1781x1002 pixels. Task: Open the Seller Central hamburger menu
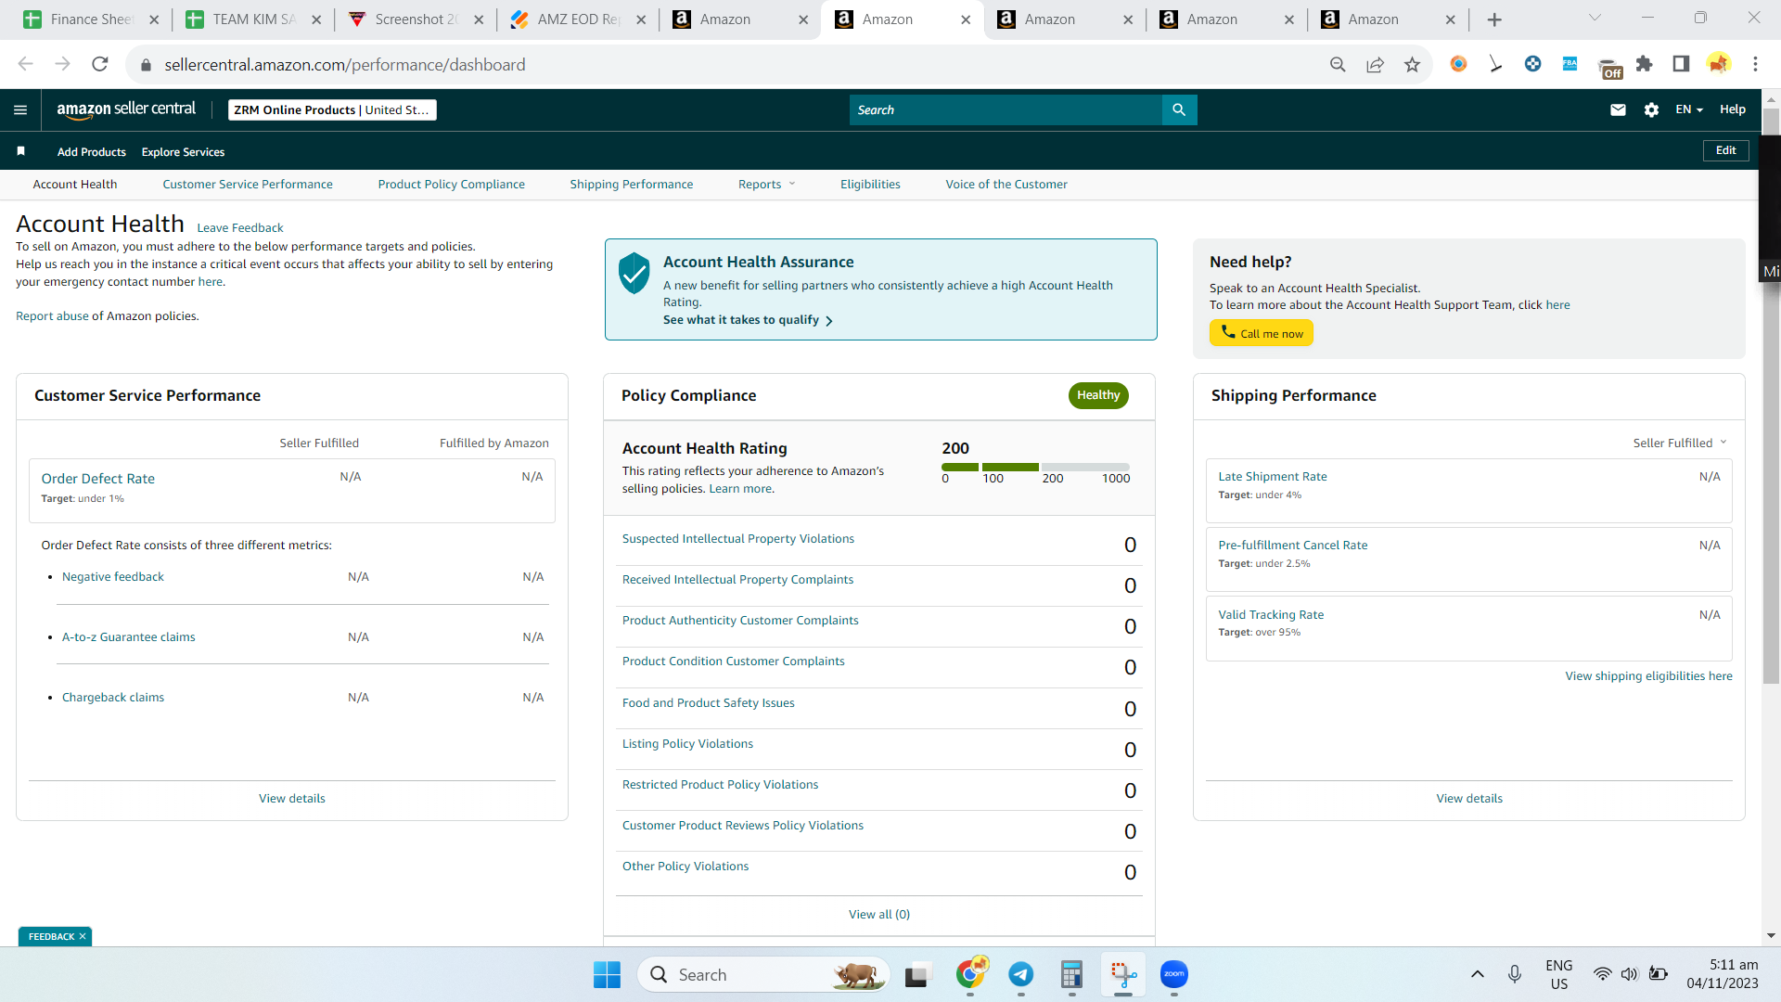(20, 109)
